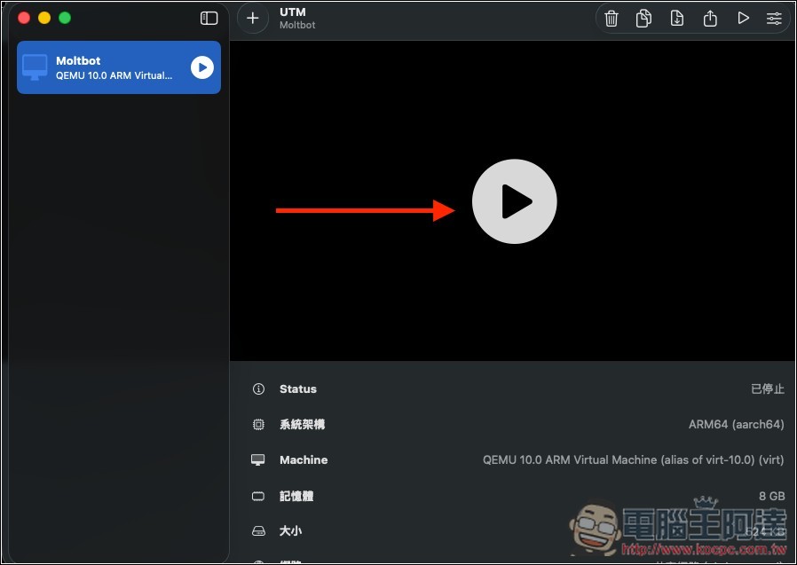The image size is (797, 565).
Task: Click the CPU chip icon beside 系統架構
Action: click(x=257, y=425)
